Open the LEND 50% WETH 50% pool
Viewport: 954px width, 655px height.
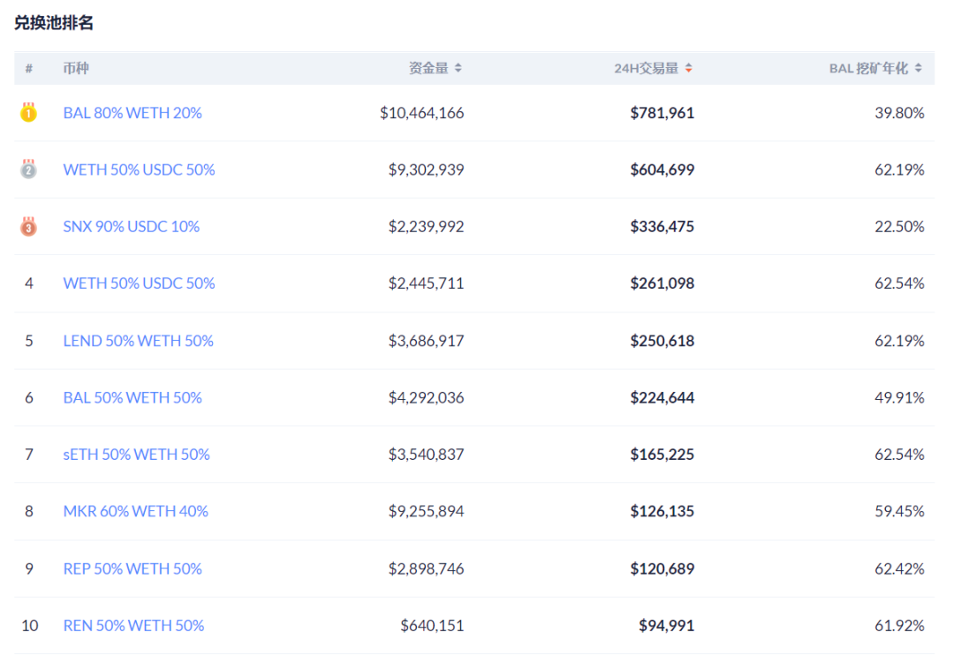[x=138, y=341]
